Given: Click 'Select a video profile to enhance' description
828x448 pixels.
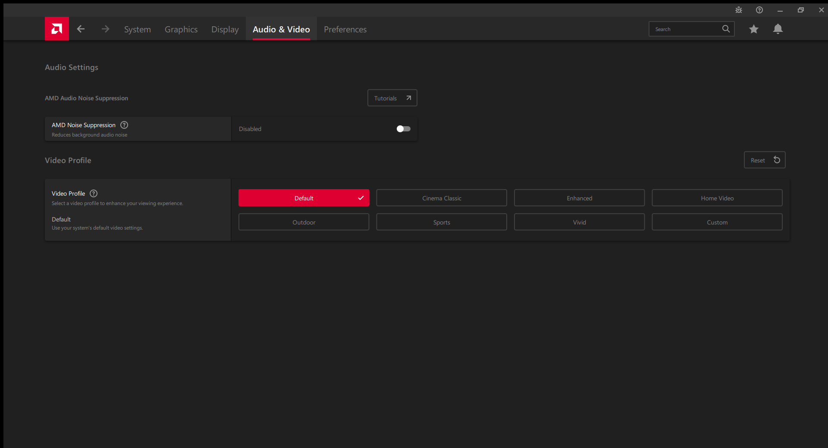Looking at the screenshot, I should [x=117, y=203].
